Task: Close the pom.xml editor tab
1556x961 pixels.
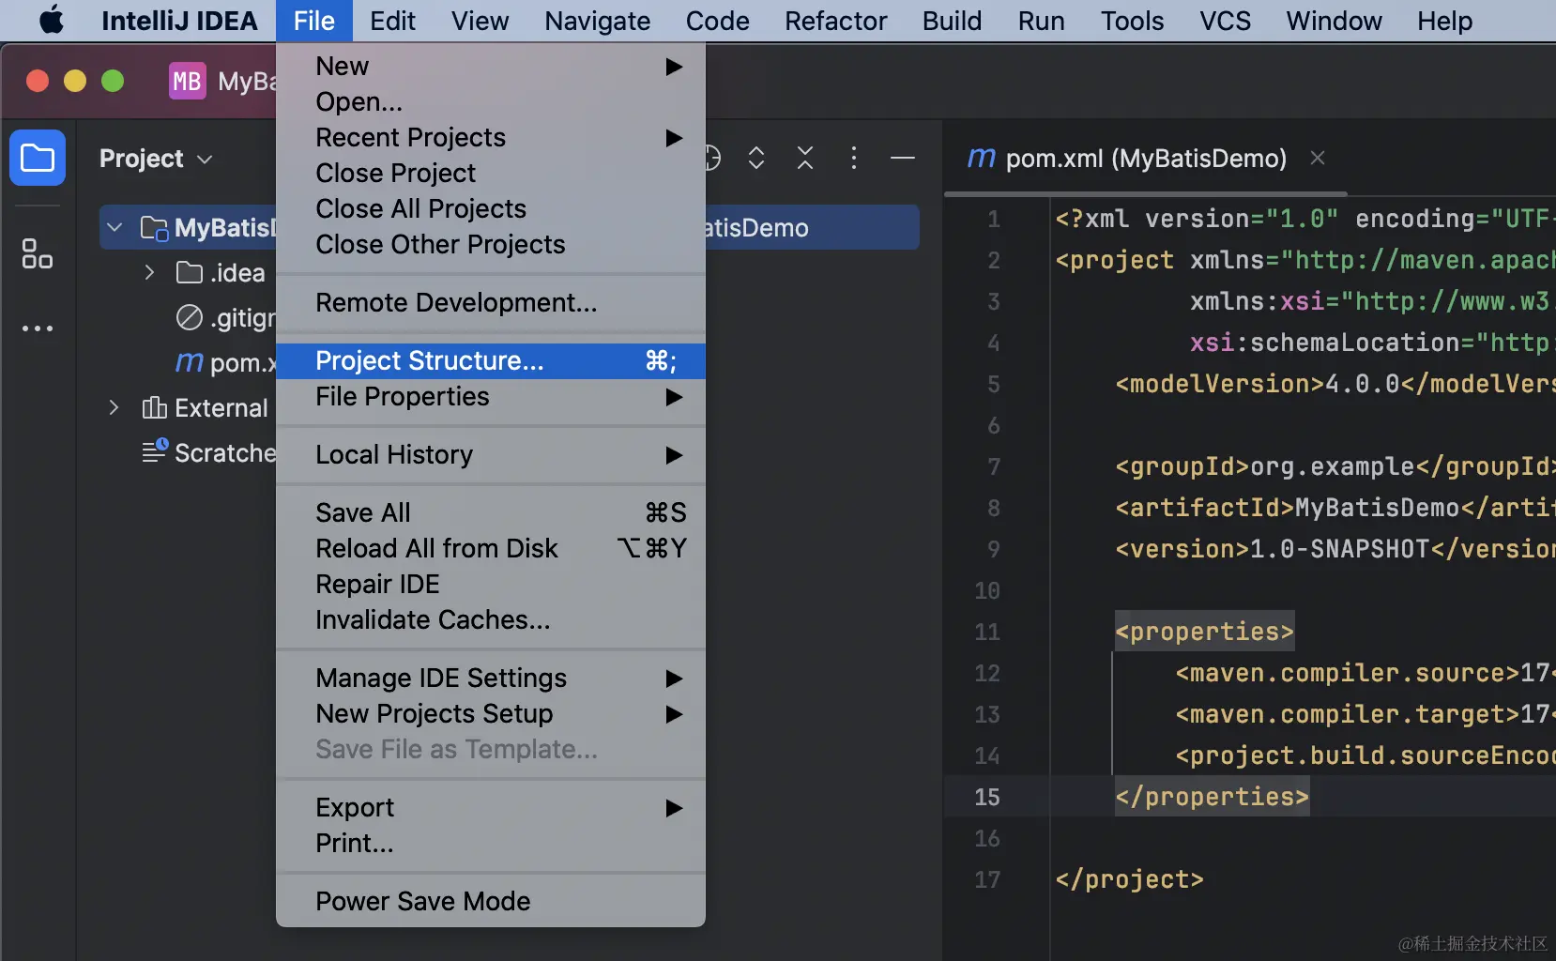Action: (x=1318, y=158)
